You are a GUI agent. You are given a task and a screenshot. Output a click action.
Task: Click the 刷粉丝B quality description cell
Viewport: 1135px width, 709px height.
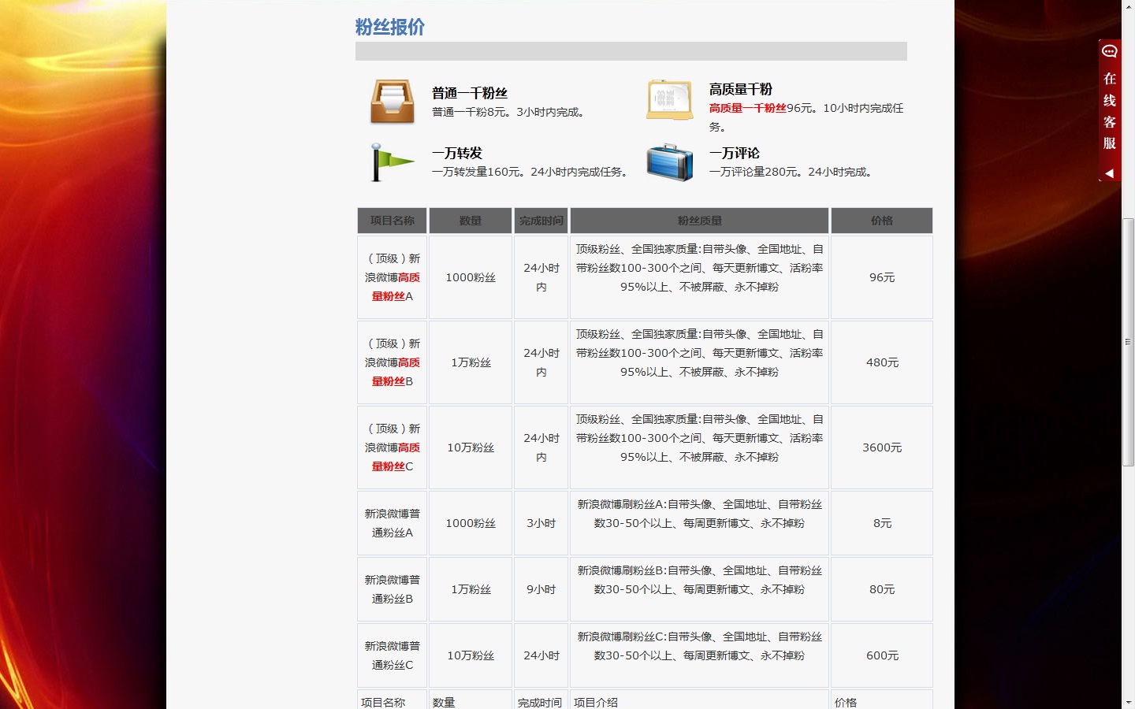pyautogui.click(x=699, y=589)
